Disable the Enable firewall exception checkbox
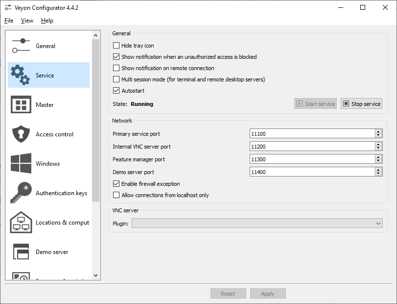The width and height of the screenshot is (397, 304). (116, 183)
